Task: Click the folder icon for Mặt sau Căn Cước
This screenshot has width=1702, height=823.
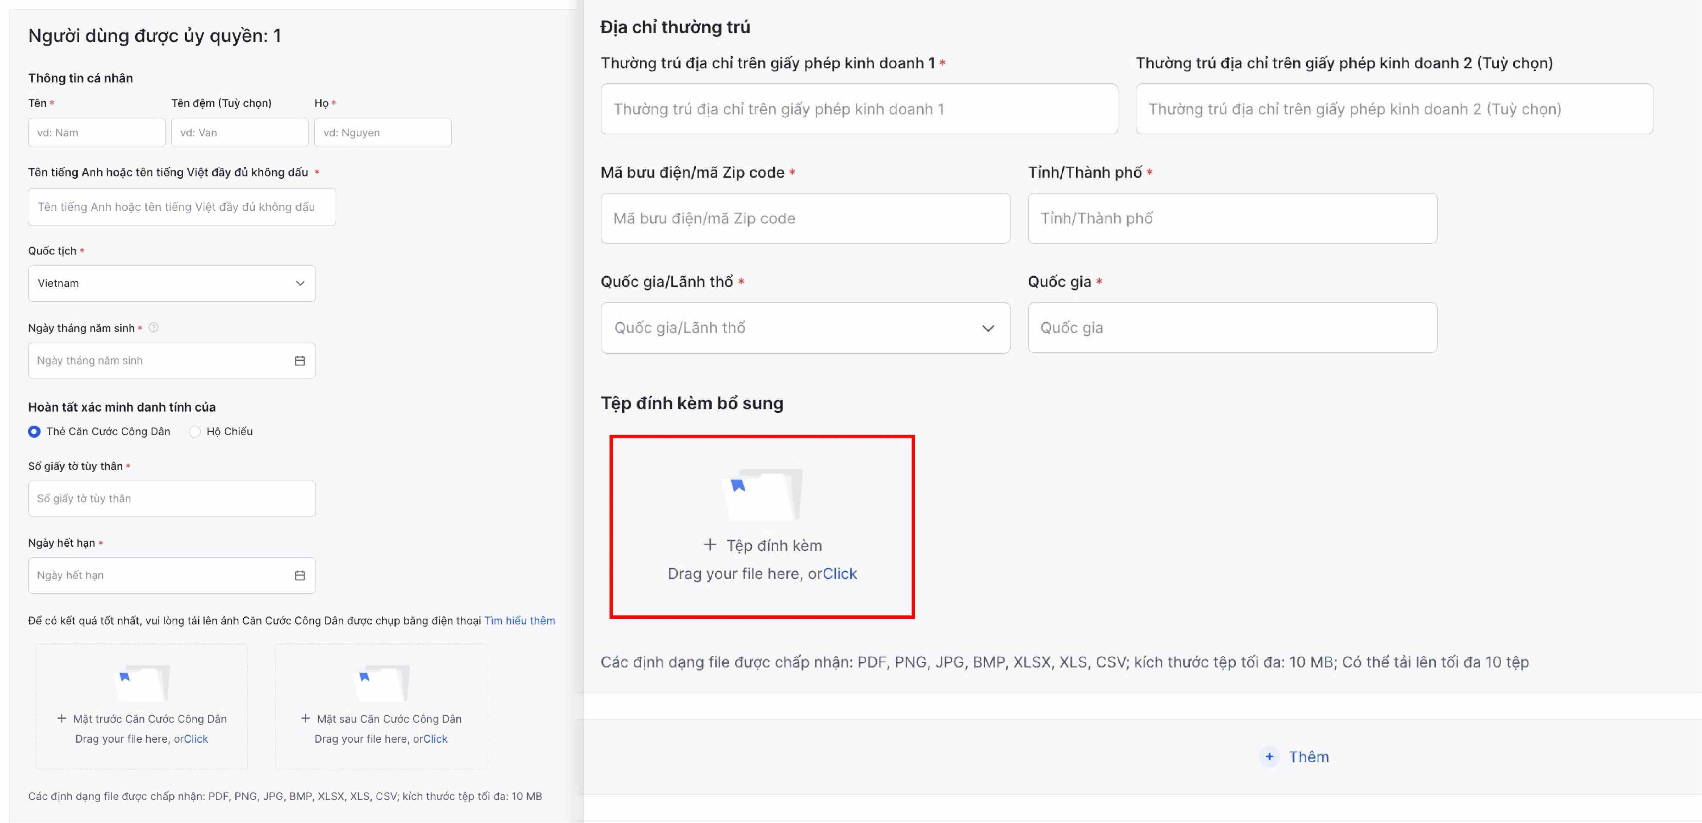Action: pos(382,683)
